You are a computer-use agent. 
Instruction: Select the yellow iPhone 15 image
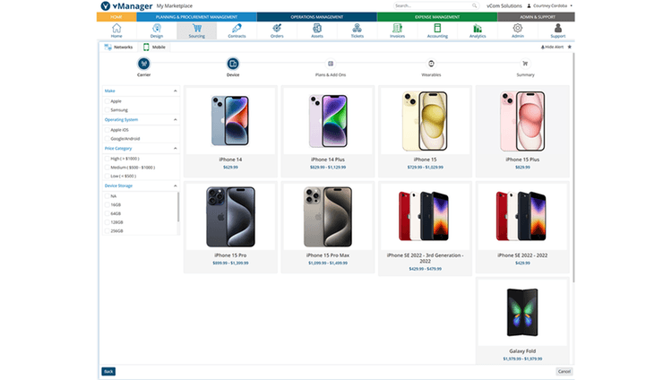pos(425,121)
